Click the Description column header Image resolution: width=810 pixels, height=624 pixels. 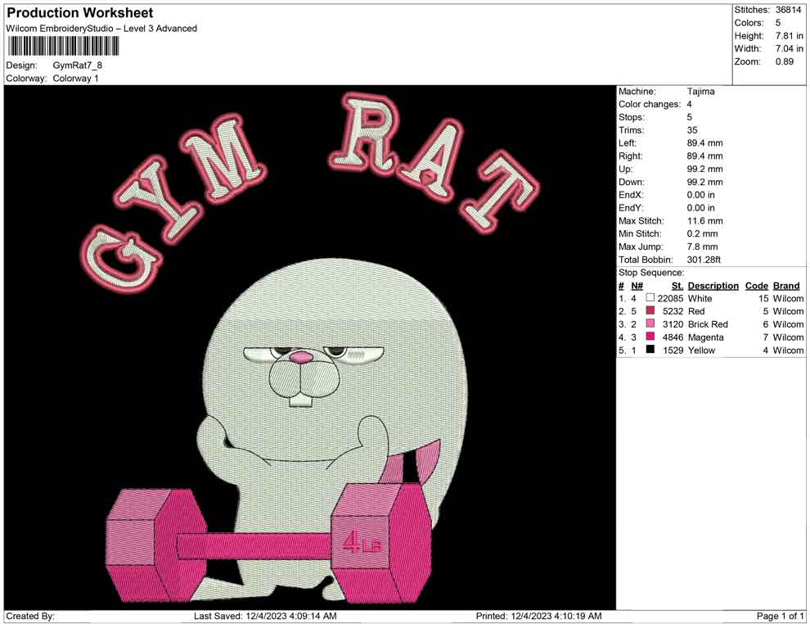point(713,285)
